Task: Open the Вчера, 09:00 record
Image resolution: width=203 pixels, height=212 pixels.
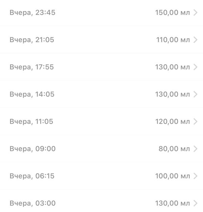Action: click(x=32, y=149)
